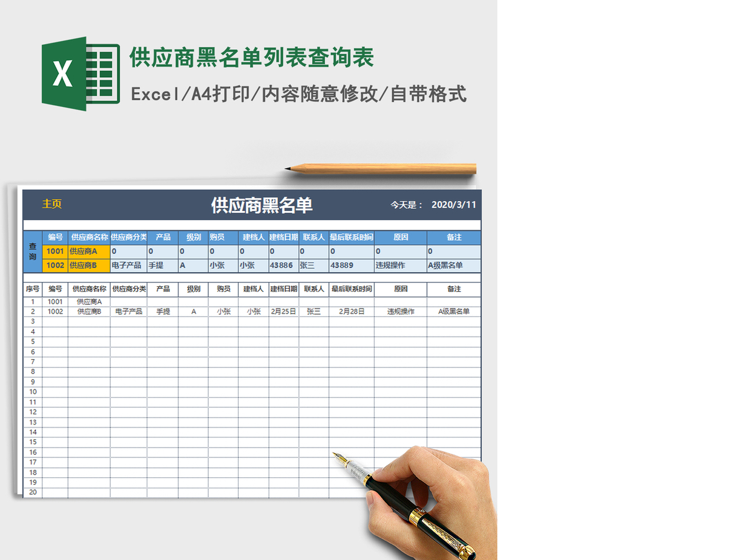Click 供应商A in list row 1
746x560 pixels.
click(89, 302)
